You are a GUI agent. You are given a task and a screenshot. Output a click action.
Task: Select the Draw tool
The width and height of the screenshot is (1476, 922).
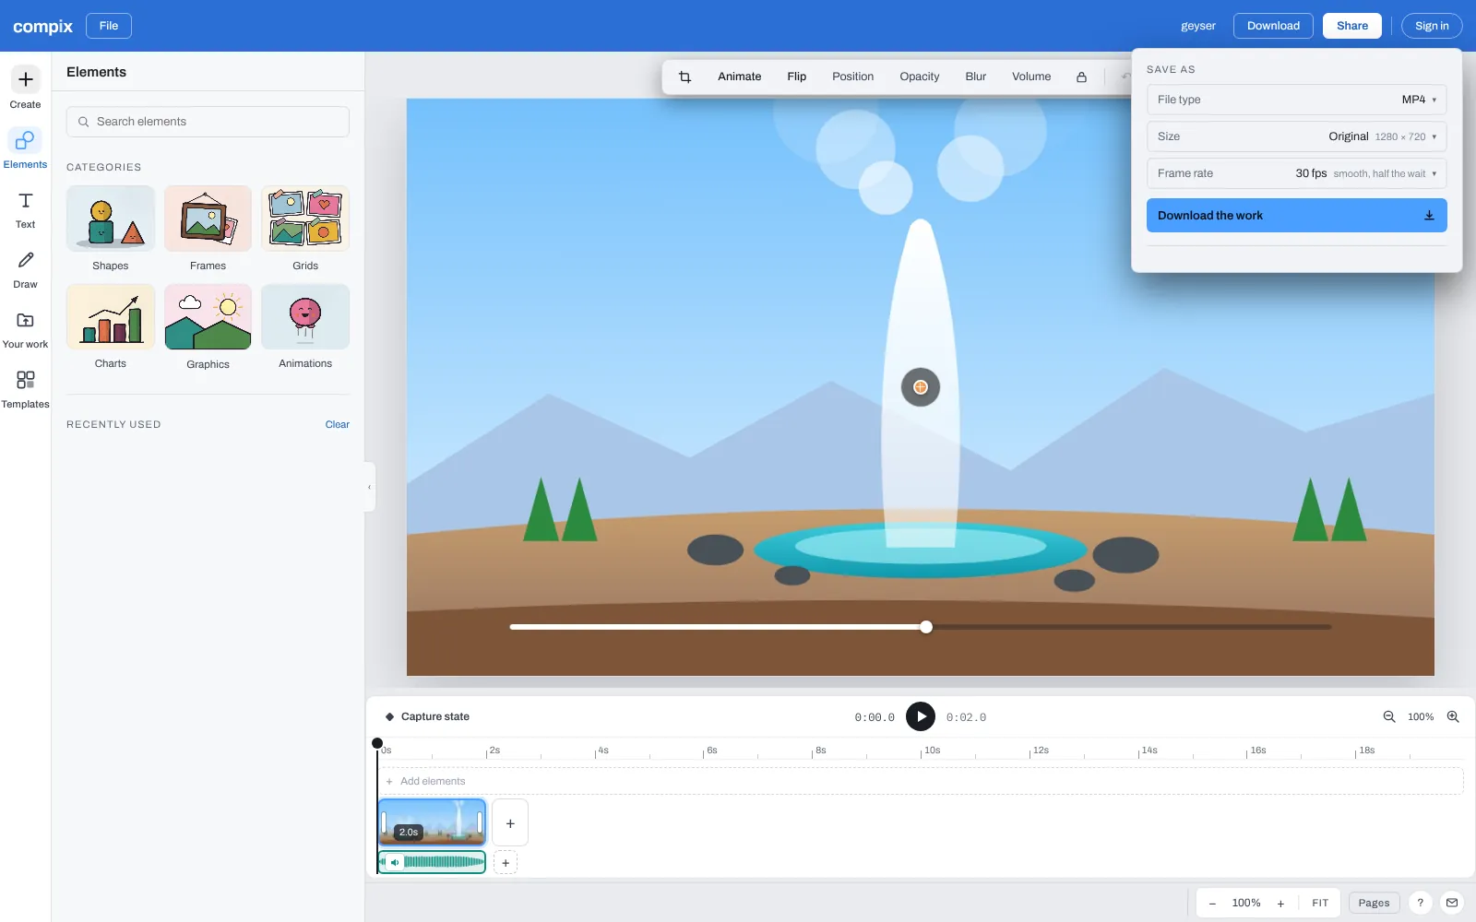[25, 270]
